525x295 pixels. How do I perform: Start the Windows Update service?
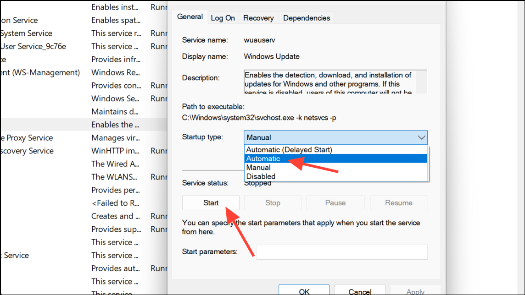pos(211,203)
